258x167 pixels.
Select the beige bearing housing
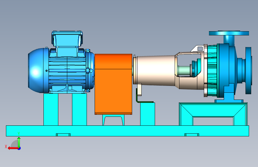coord(169,71)
